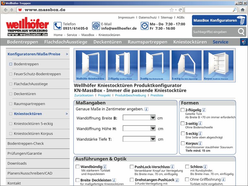Viewport: 248px width, 186px height.
Task: Go to browser home icon
Action: [243, 10]
